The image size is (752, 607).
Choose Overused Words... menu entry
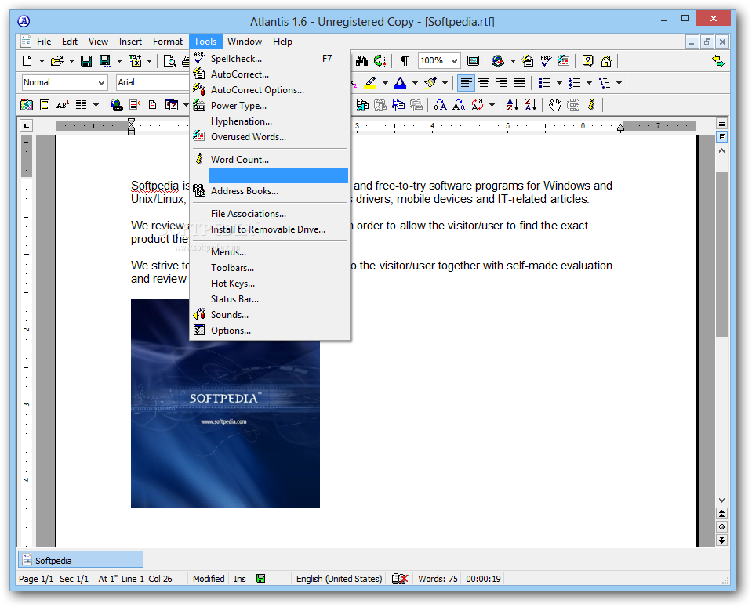(270, 136)
